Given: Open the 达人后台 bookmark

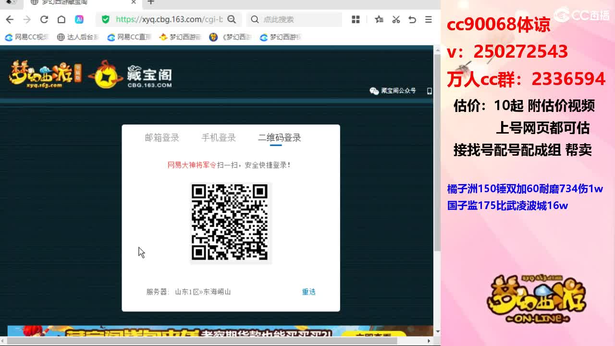Looking at the screenshot, I should pos(78,37).
